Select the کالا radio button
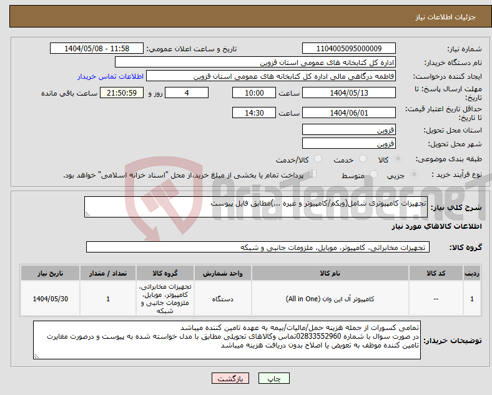 tap(398, 159)
